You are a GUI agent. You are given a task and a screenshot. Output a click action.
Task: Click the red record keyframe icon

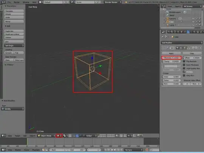147,150
